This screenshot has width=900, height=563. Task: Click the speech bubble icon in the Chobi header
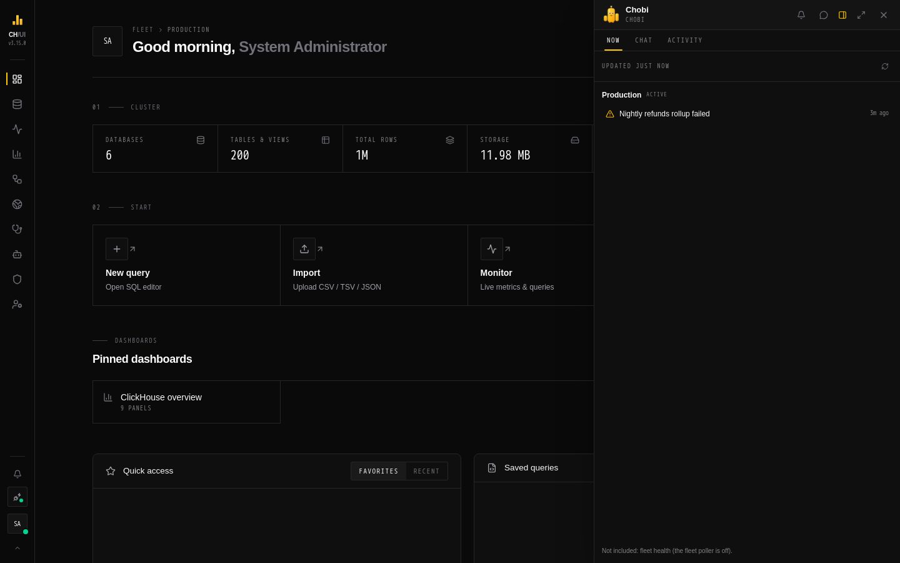(824, 15)
